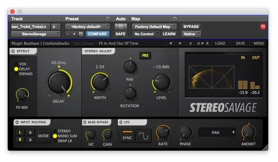Click the LFO AMOUNT knob

(x=249, y=132)
